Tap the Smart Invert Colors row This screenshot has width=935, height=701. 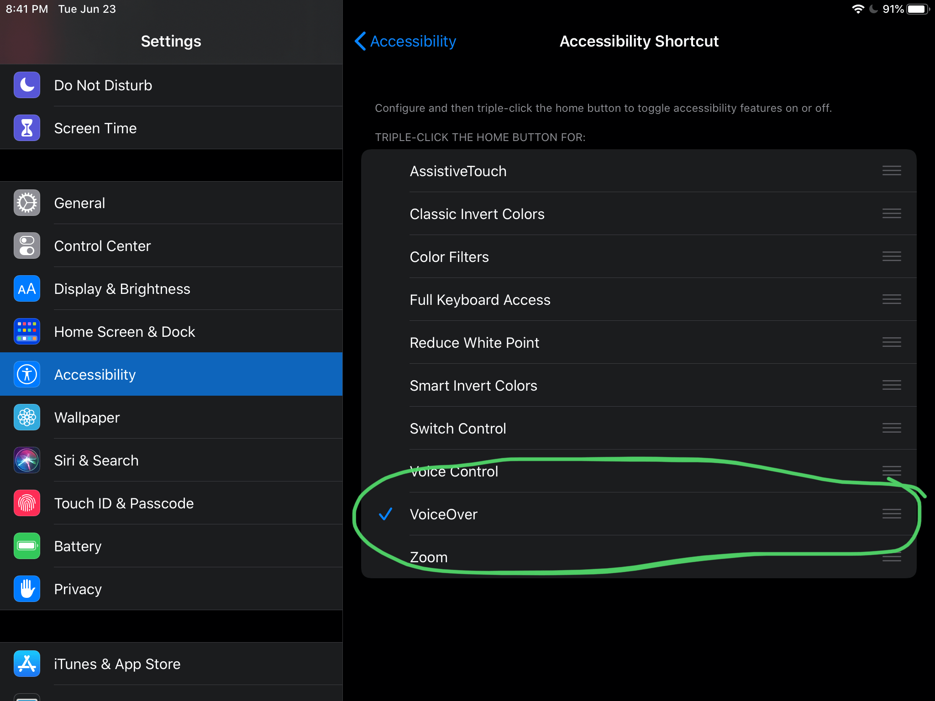[x=473, y=386]
